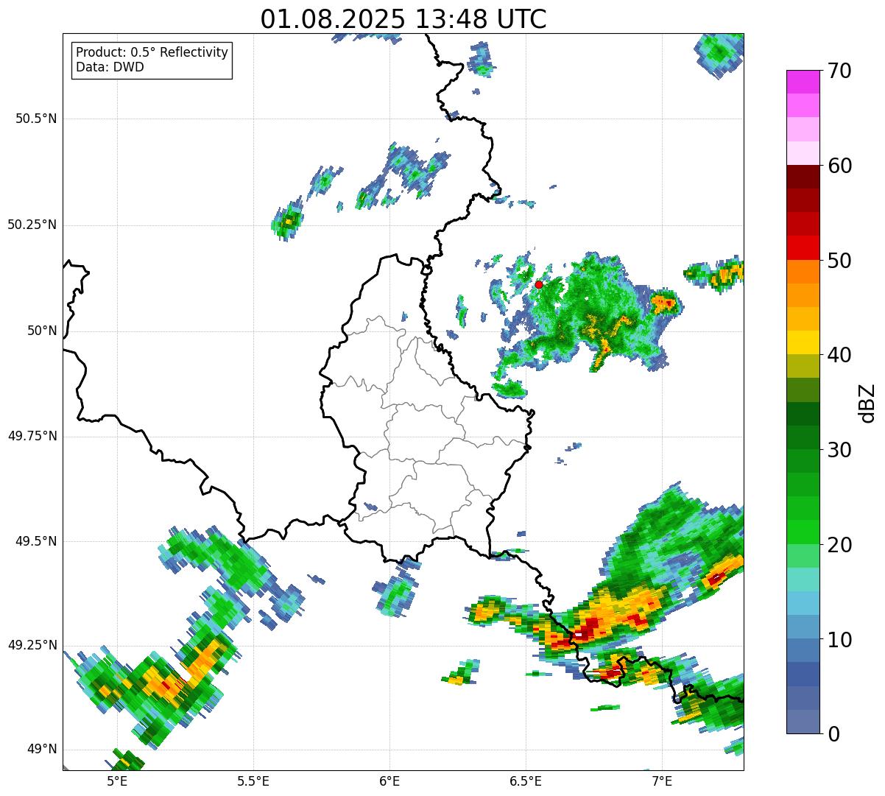Click the slate-blue bottom colorbar swatch at 0
The image size is (885, 796).
[x=803, y=722]
